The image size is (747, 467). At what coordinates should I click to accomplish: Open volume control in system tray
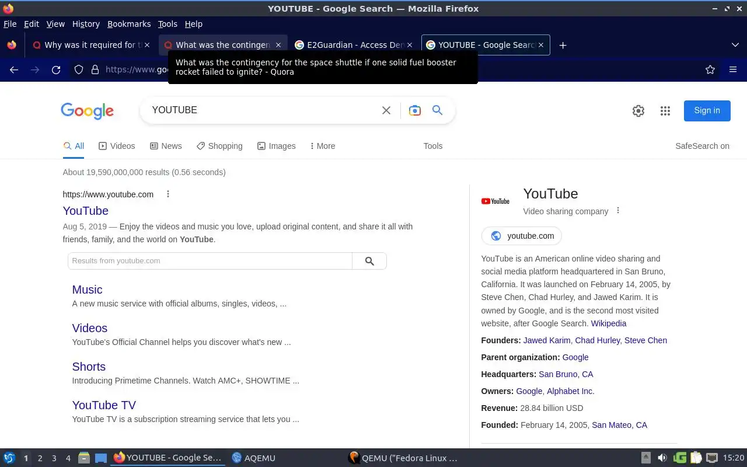tap(662, 458)
